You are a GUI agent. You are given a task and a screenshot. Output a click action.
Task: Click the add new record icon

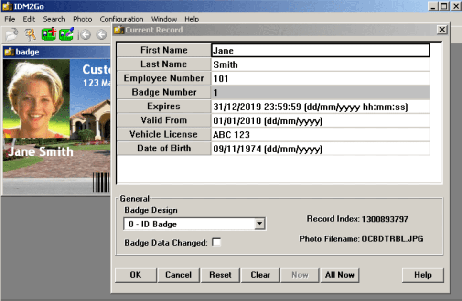(49, 34)
